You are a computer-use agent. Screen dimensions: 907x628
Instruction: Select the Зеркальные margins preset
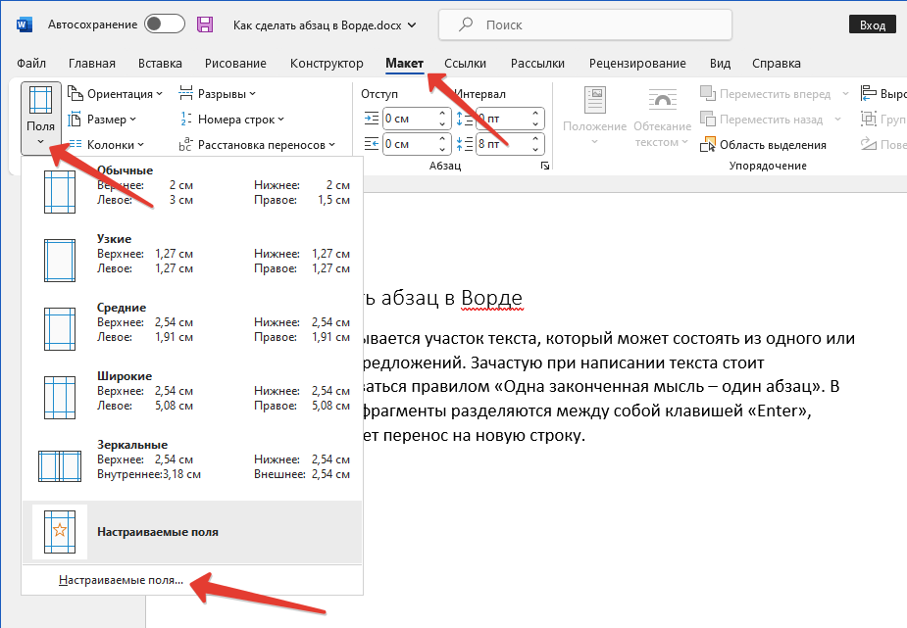194,459
